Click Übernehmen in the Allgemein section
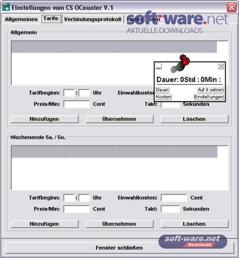 119,119
